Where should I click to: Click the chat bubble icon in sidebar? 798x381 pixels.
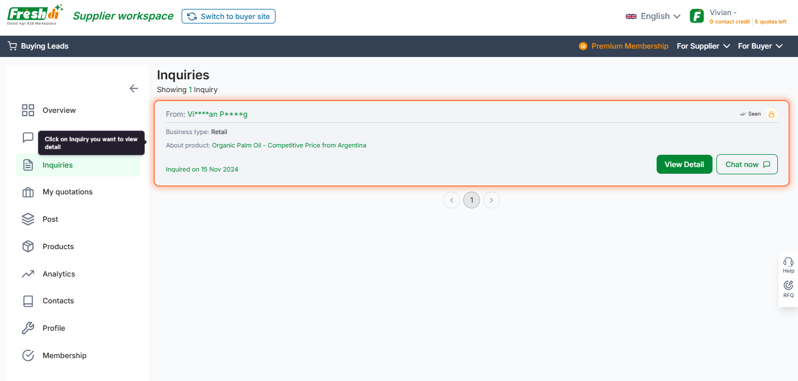click(x=28, y=137)
